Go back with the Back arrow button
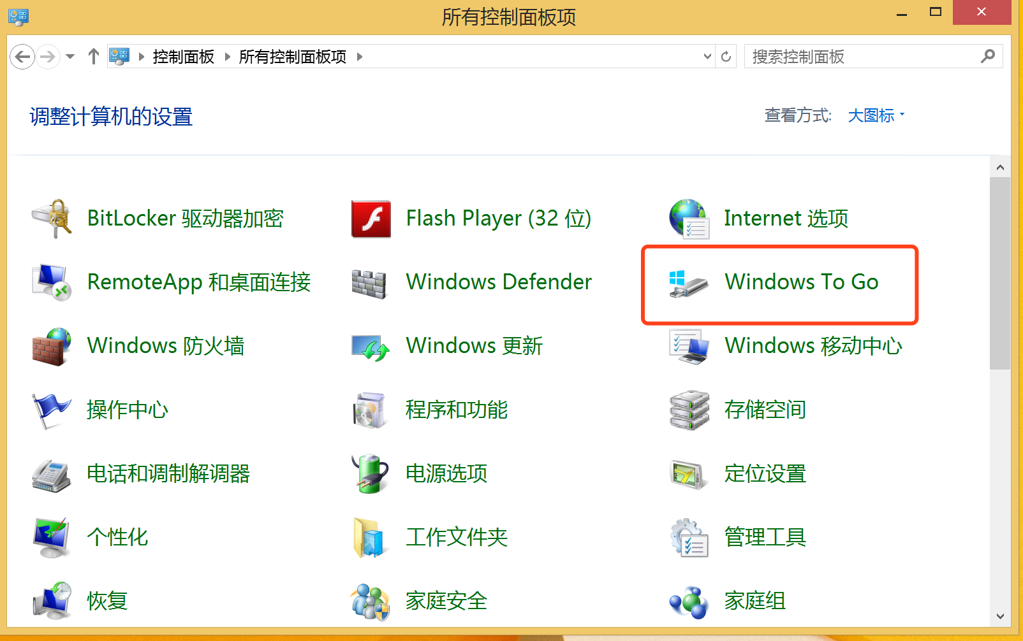Image resolution: width=1023 pixels, height=641 pixels. pos(22,57)
